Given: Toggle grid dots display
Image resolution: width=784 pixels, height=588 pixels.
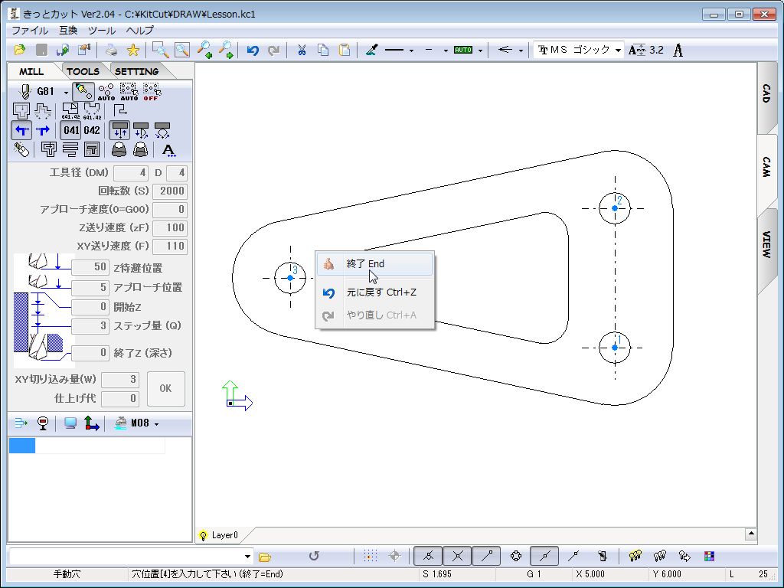Looking at the screenshot, I should (370, 556).
